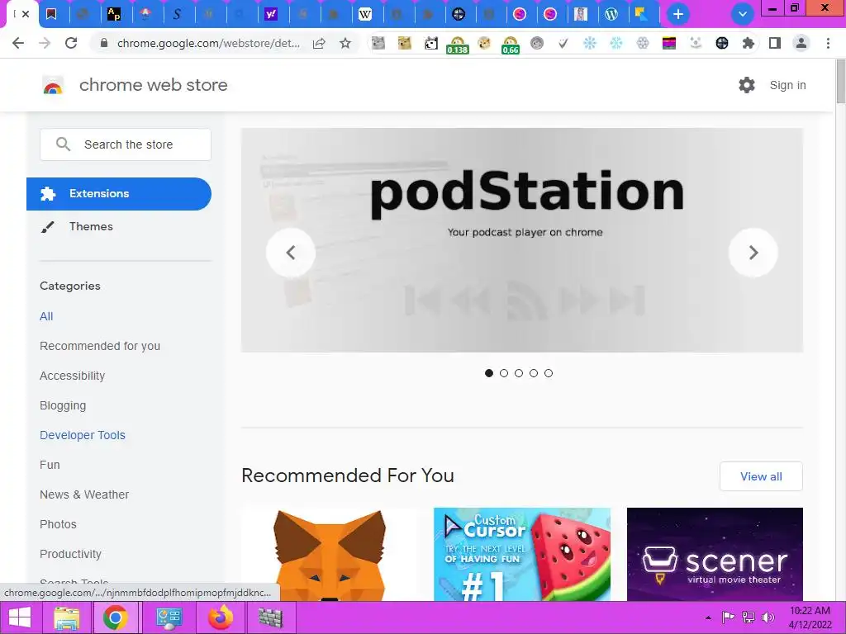Open the Accessibility category

(x=73, y=376)
